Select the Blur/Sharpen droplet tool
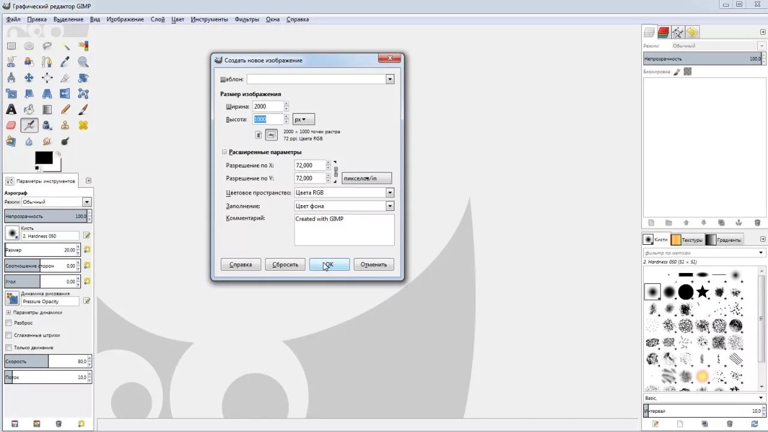The width and height of the screenshot is (768, 432). coord(29,142)
